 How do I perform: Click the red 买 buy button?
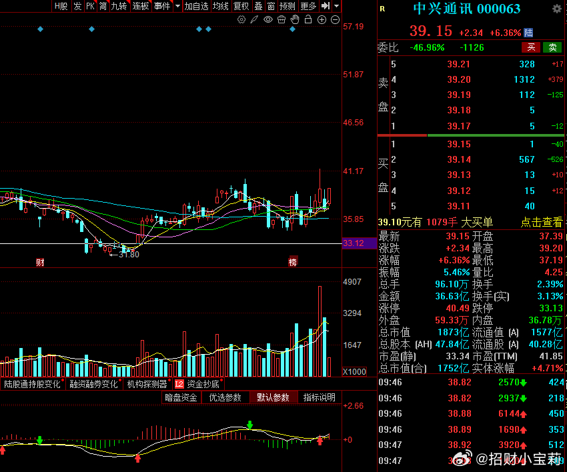point(531,47)
